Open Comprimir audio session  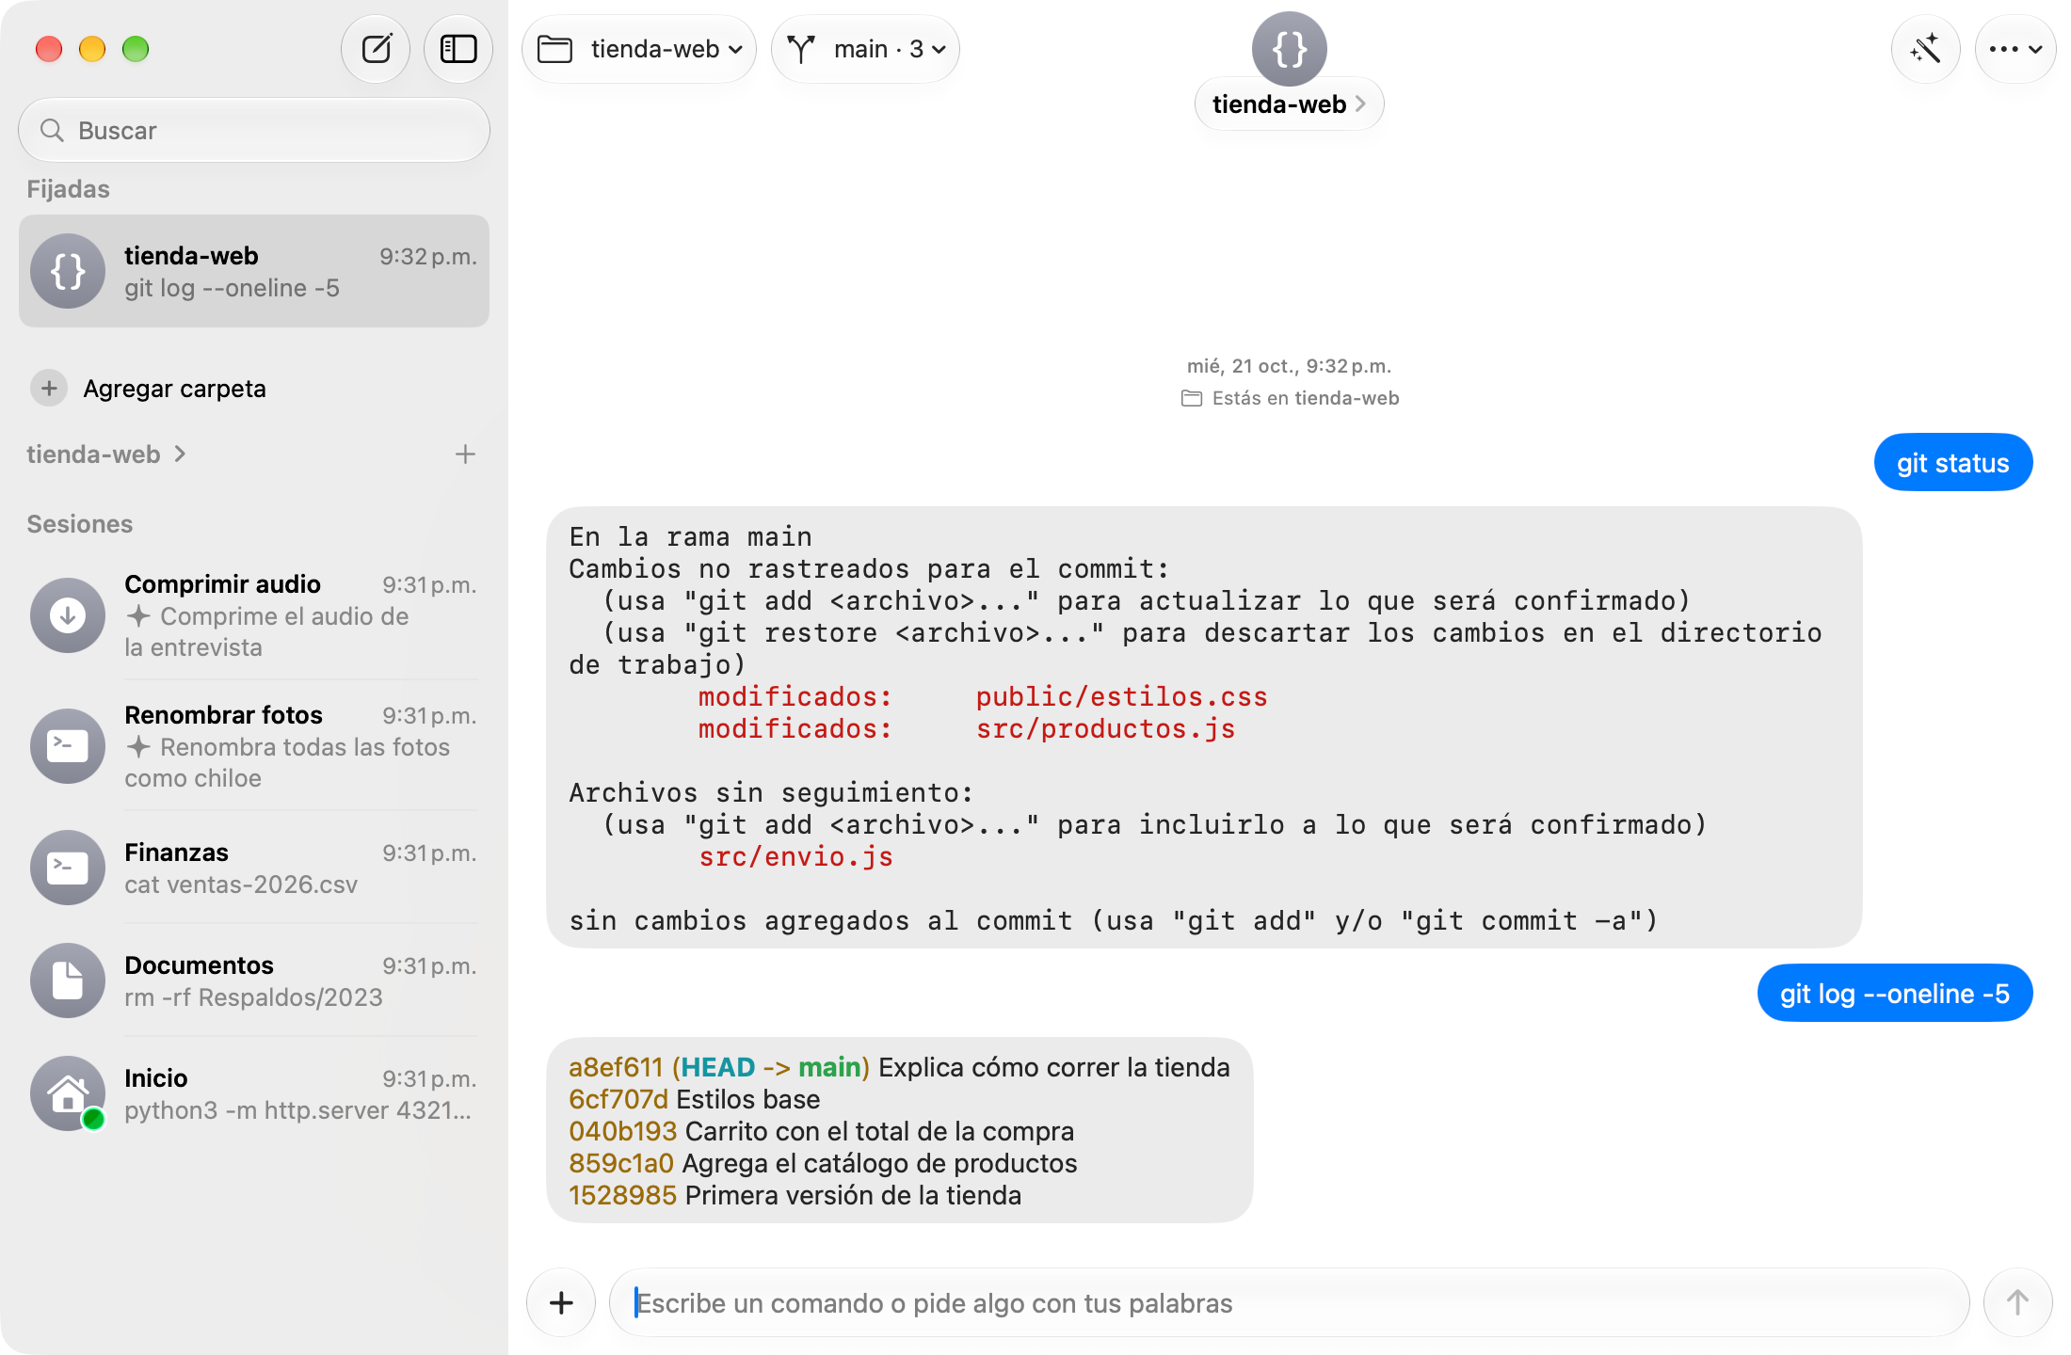pyautogui.click(x=254, y=615)
